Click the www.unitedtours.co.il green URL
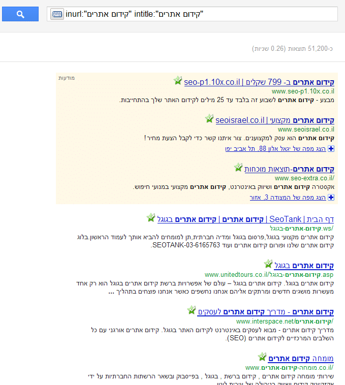Viewport: 345px width, 385px height. coord(269,275)
